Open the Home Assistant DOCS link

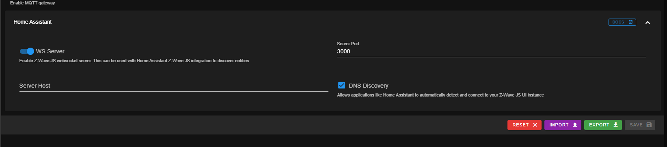click(x=622, y=22)
